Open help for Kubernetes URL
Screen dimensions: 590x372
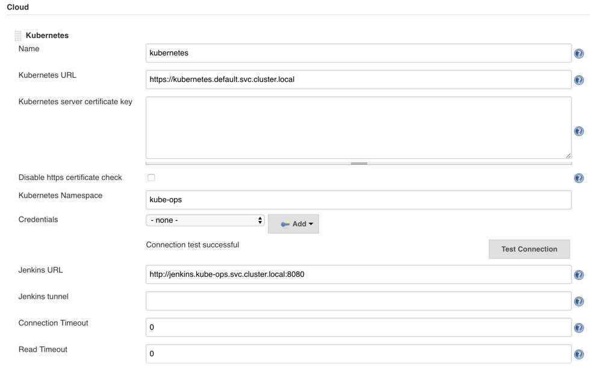pyautogui.click(x=579, y=79)
